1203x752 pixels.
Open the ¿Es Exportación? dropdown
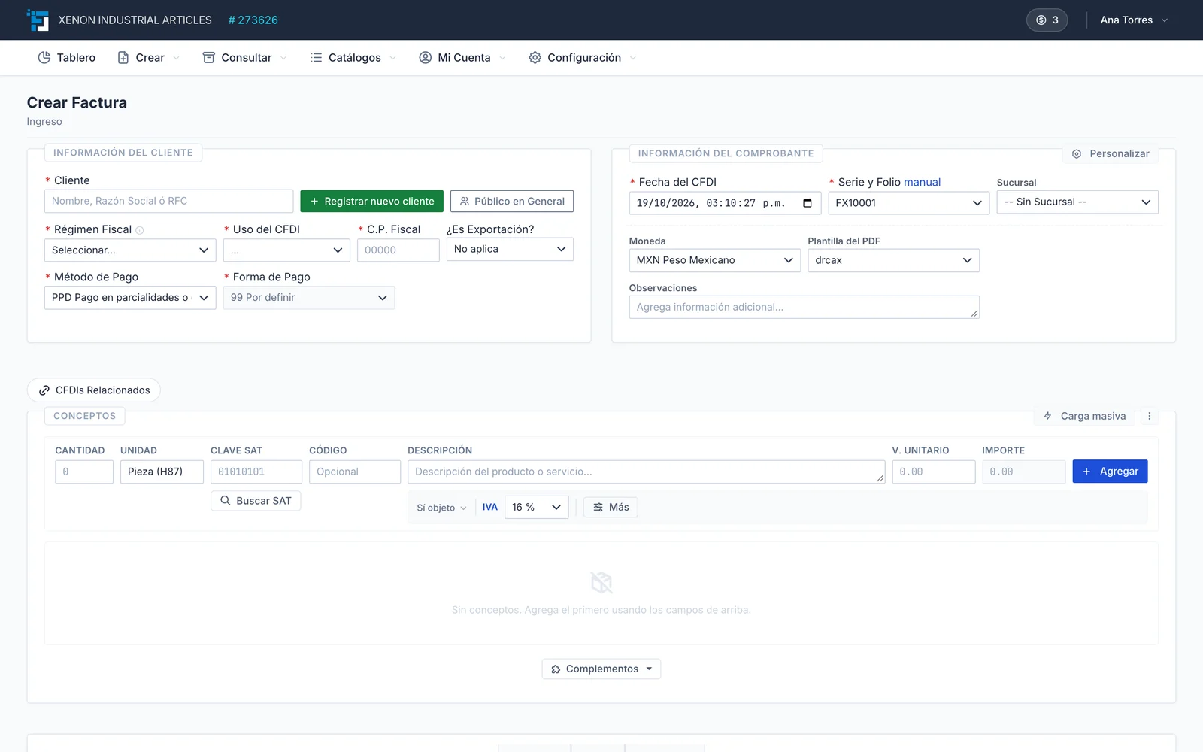(510, 249)
